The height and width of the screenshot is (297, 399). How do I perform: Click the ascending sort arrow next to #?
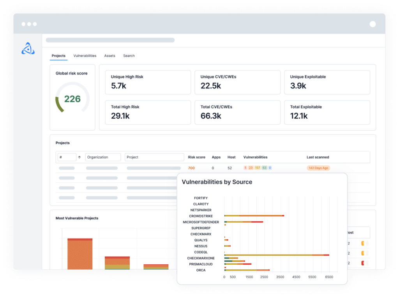[x=79, y=157]
